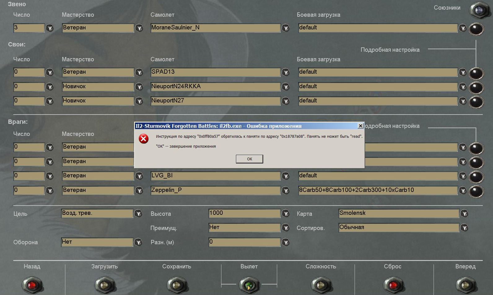Expand the skill dropdown arrow in the MoraneSaulnier_N row
This screenshot has height=295, width=493.
point(139,28)
